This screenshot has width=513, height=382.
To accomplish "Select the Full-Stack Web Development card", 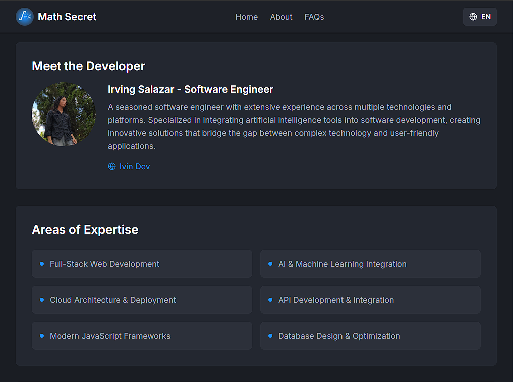I will click(142, 264).
